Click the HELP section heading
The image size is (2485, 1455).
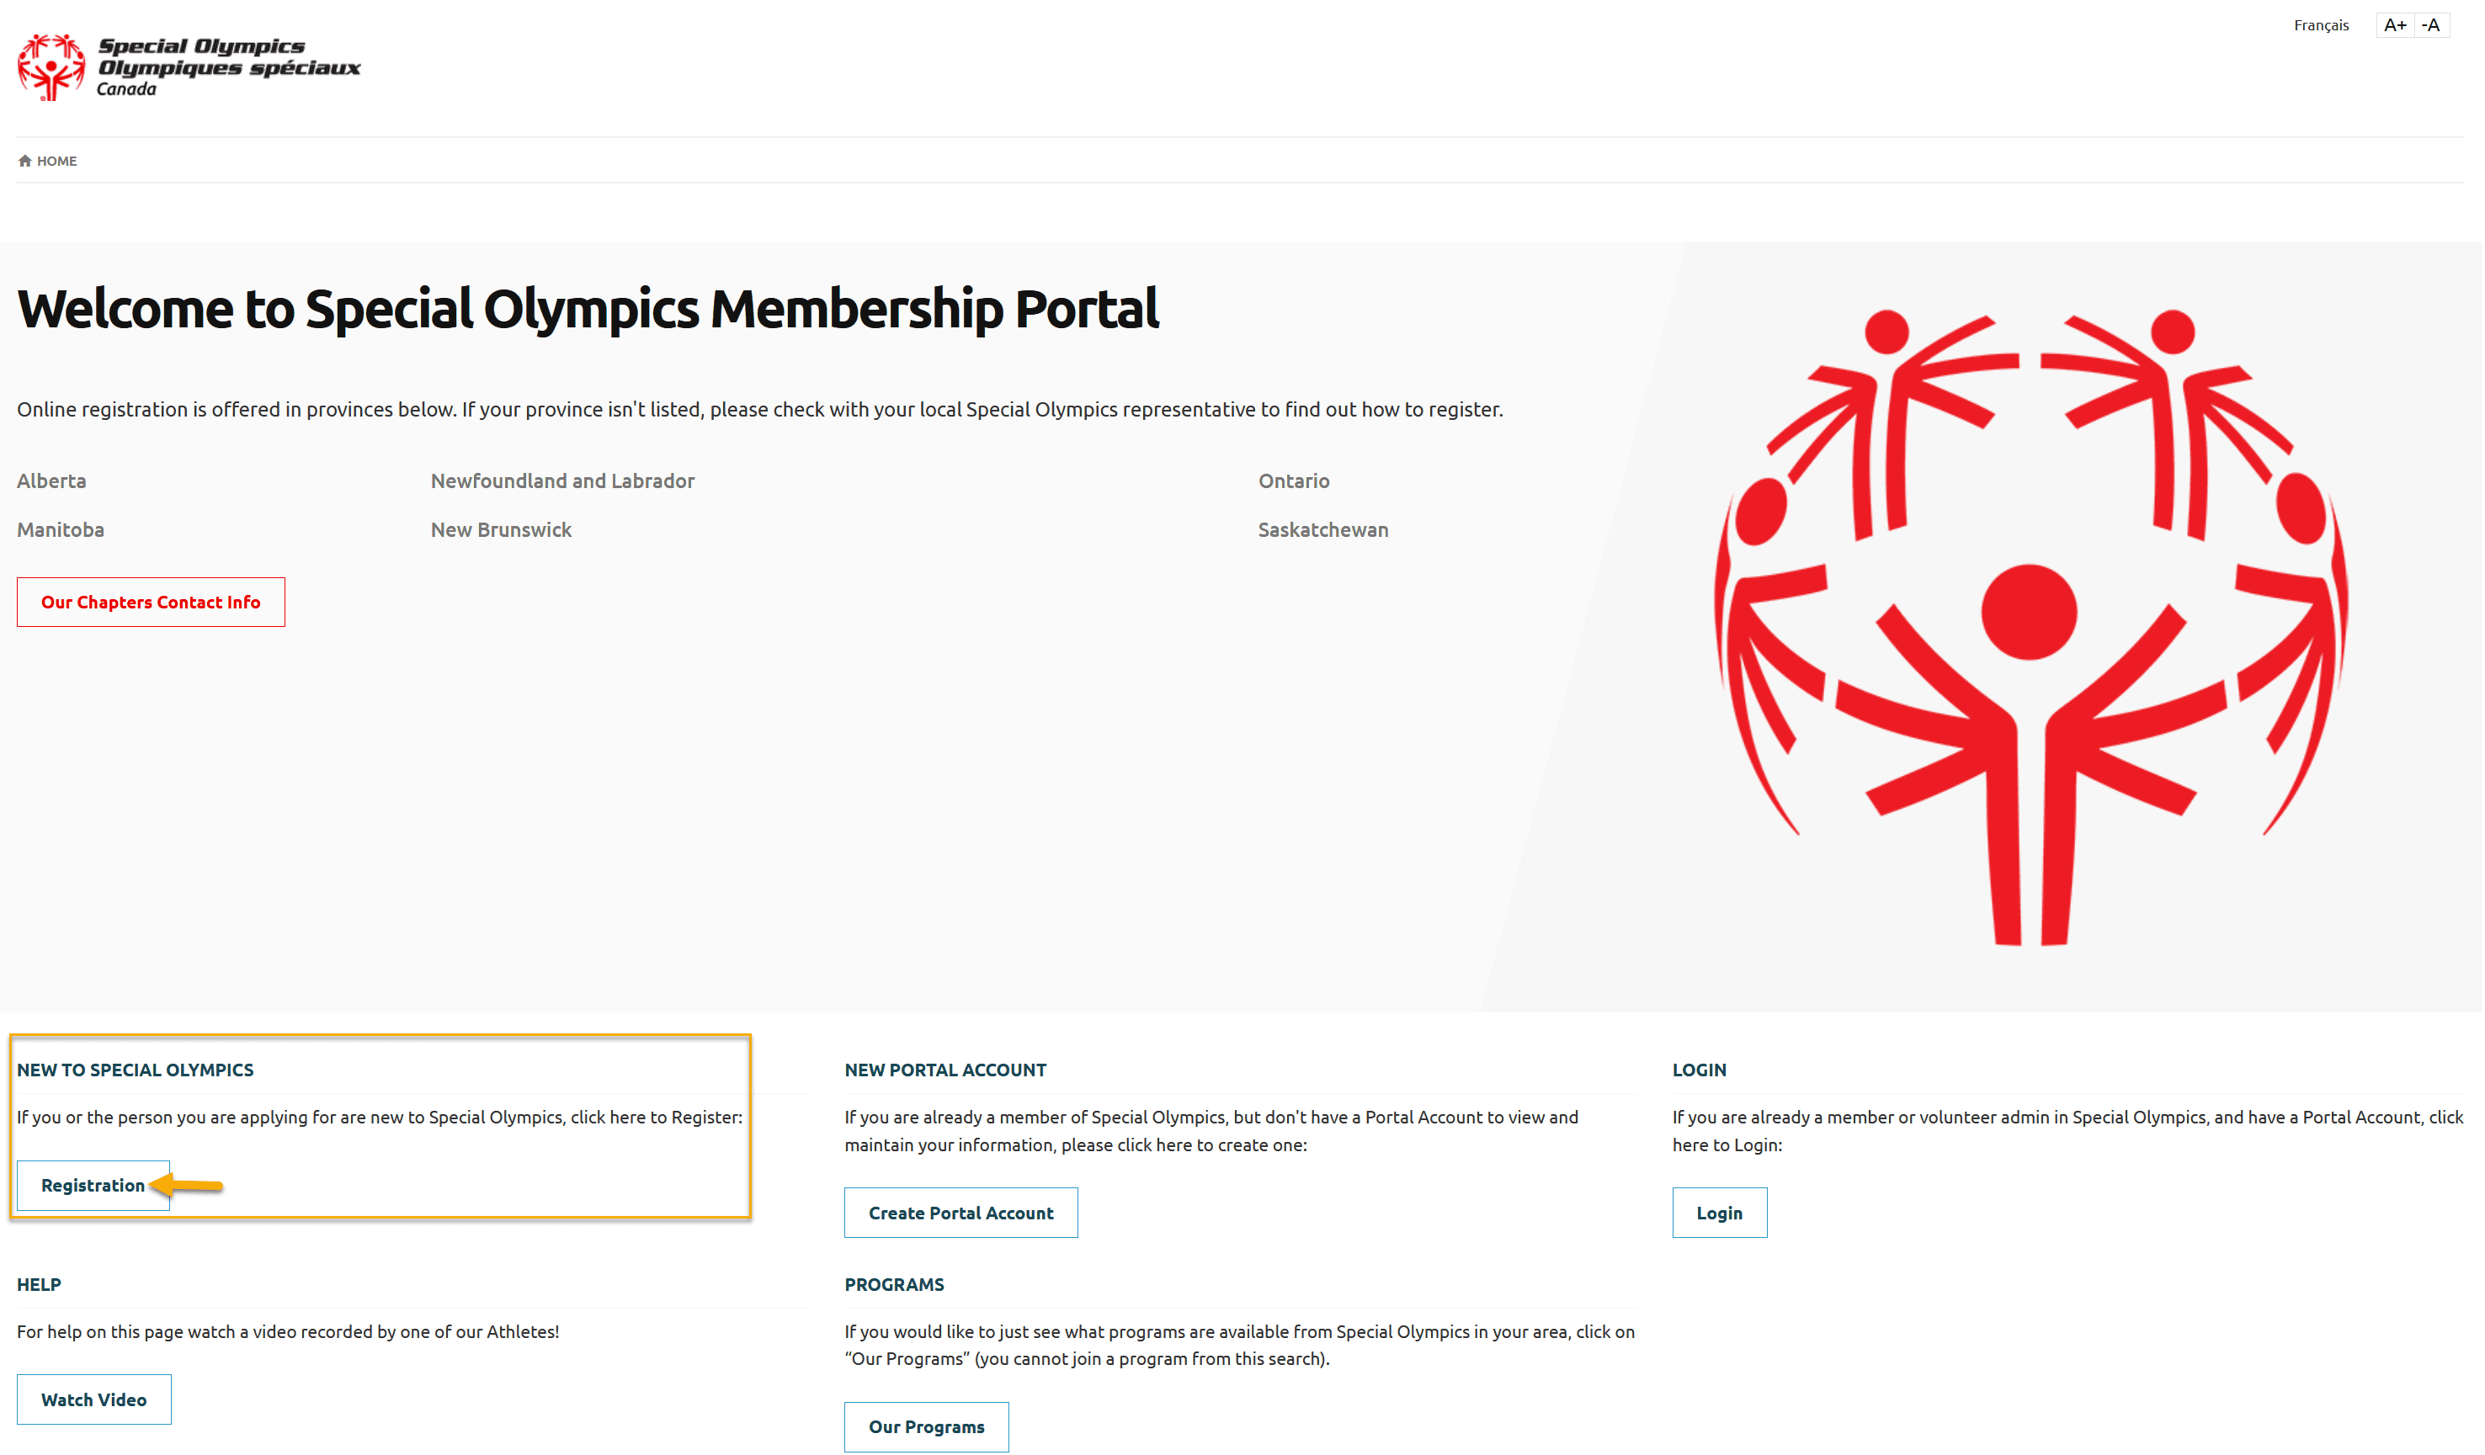(39, 1283)
